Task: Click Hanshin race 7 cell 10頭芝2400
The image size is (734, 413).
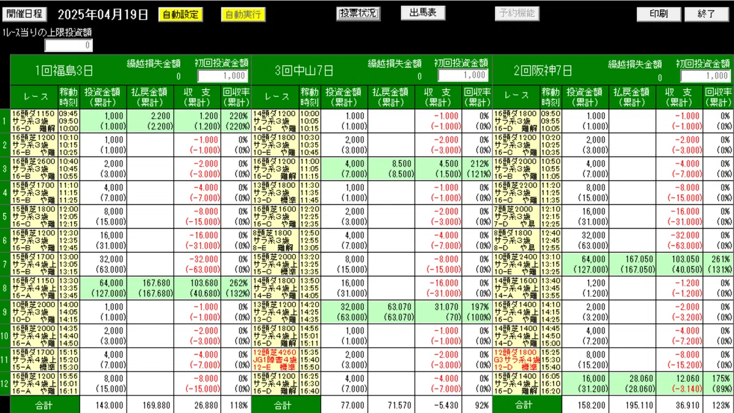Action: [x=516, y=263]
